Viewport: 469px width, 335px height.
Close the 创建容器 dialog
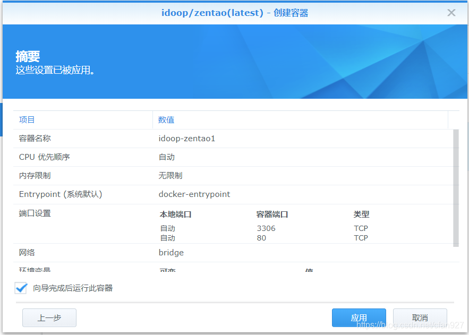click(451, 12)
